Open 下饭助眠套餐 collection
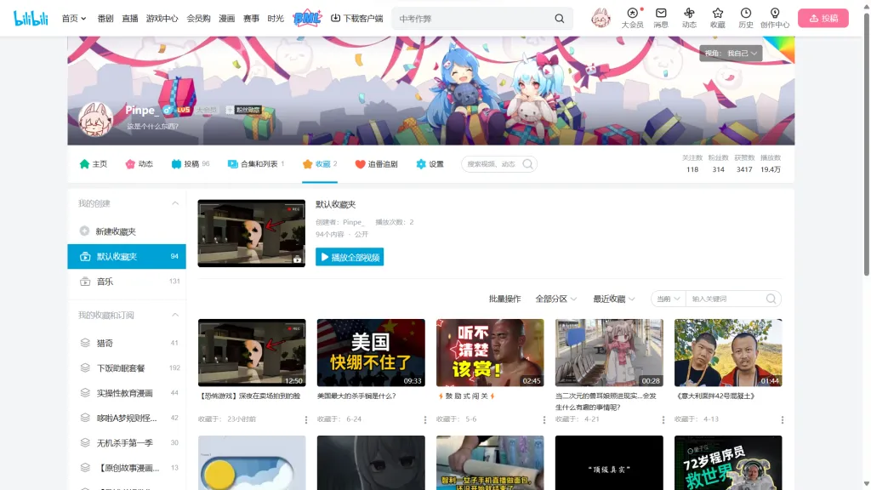Screen dimensions: 871x490 tap(127, 367)
